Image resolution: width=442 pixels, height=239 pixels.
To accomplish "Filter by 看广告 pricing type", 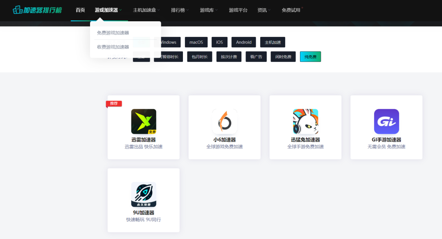I will tap(256, 57).
